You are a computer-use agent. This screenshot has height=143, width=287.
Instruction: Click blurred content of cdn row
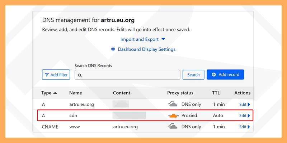click(x=129, y=115)
